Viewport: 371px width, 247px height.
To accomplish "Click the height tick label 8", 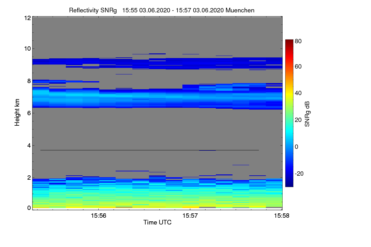I will pyautogui.click(x=29, y=81).
